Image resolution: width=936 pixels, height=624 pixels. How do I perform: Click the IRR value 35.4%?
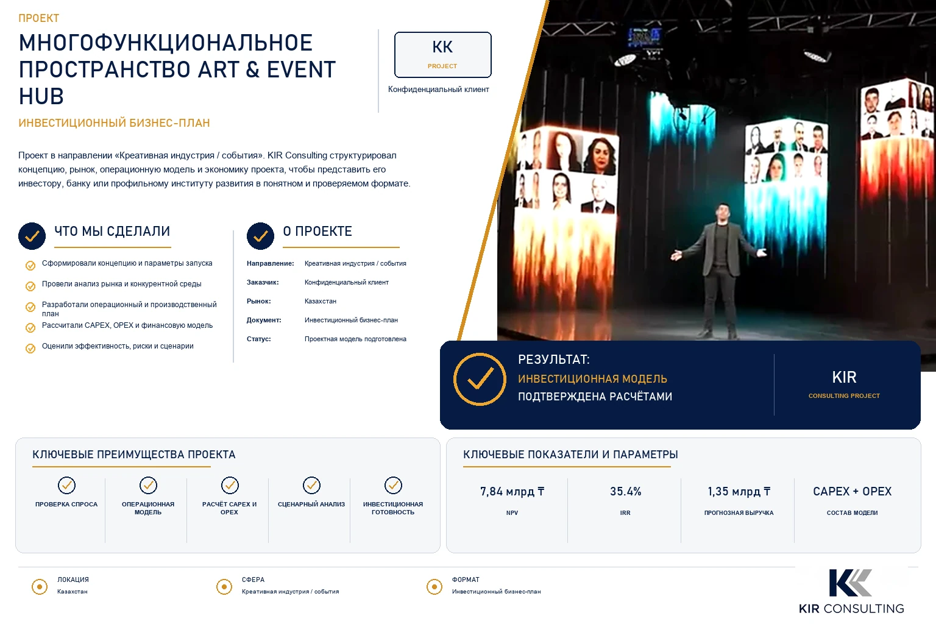(x=625, y=492)
